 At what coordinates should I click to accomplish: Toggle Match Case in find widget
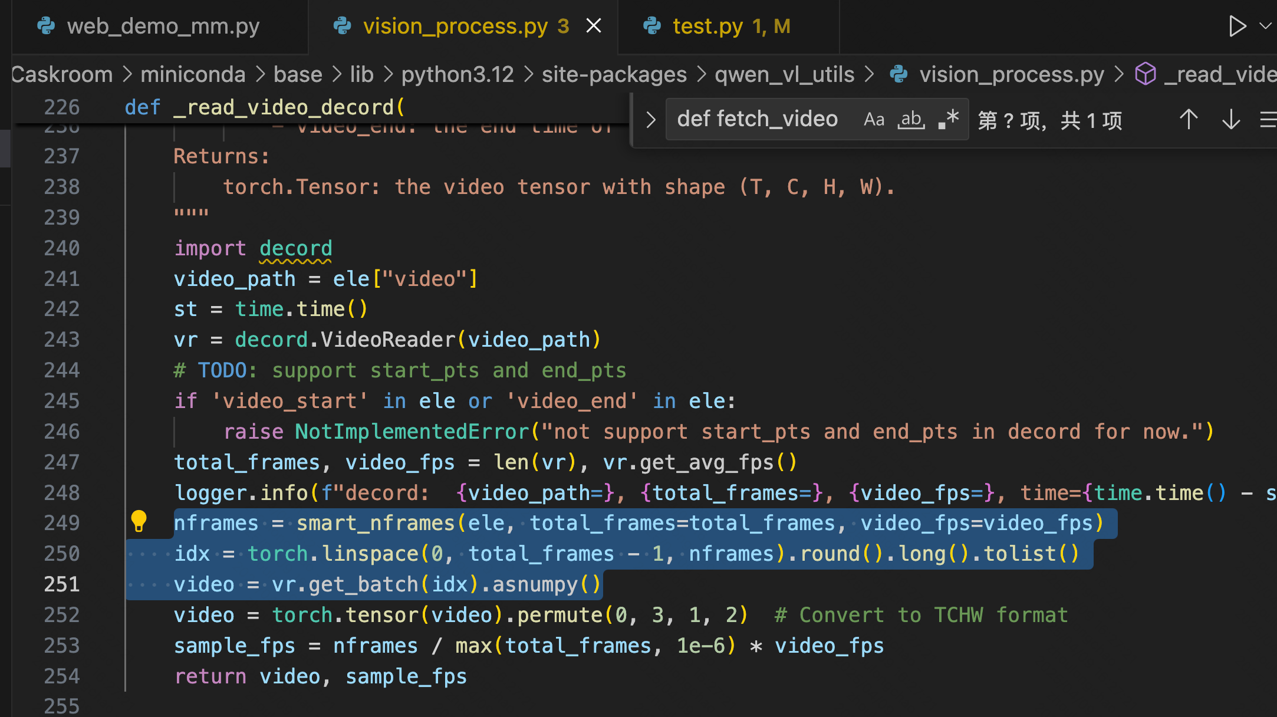(874, 120)
